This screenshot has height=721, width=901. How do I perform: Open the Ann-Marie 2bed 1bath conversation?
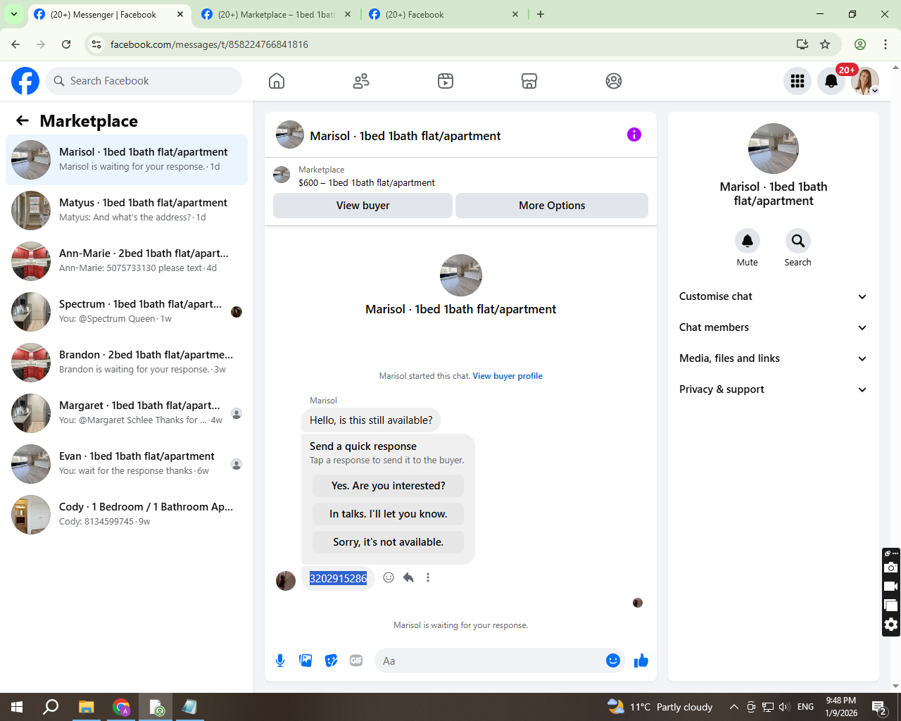pyautogui.click(x=127, y=261)
